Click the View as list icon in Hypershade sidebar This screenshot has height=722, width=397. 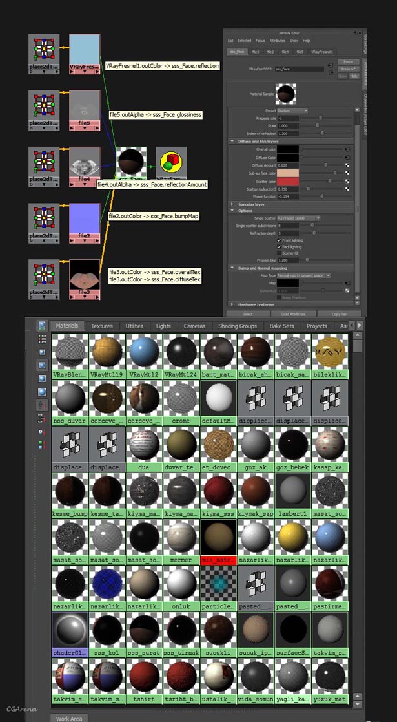tap(42, 340)
